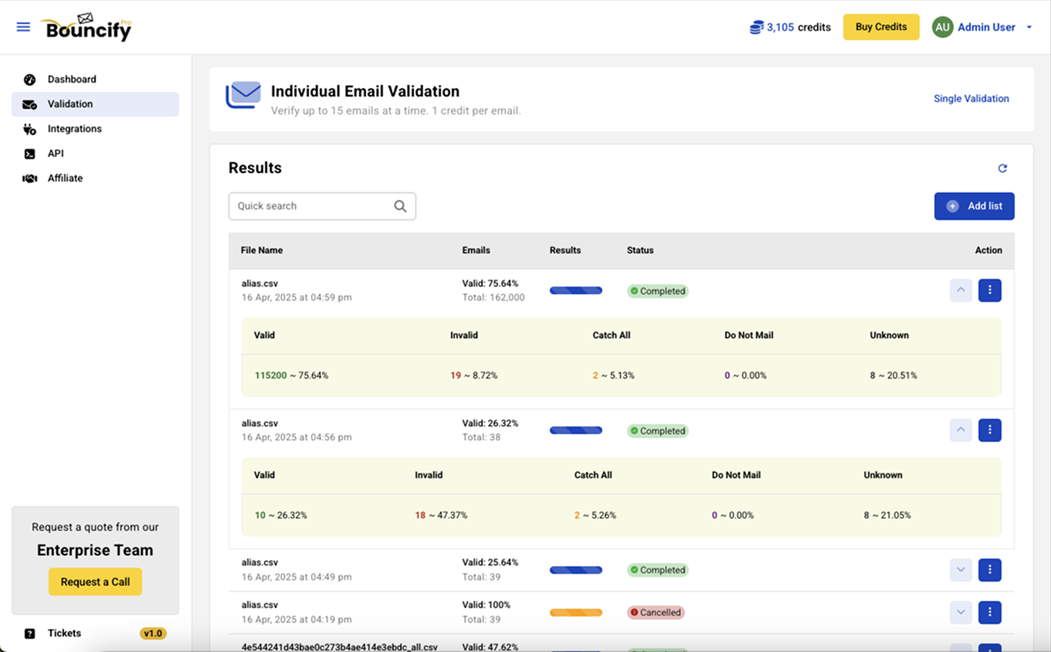
Task: Click into the Quick search field
Action: click(x=311, y=206)
